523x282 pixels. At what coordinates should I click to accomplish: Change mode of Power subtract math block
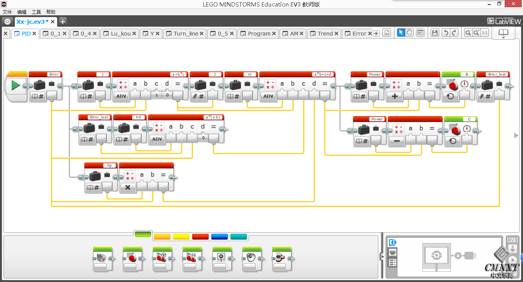(397, 141)
